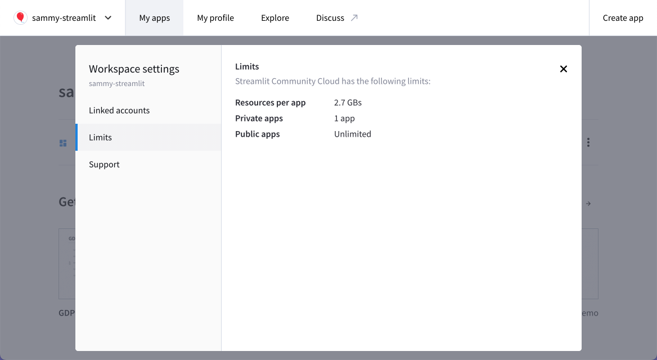The height and width of the screenshot is (360, 657).
Task: Open the Support section
Action: click(x=104, y=164)
